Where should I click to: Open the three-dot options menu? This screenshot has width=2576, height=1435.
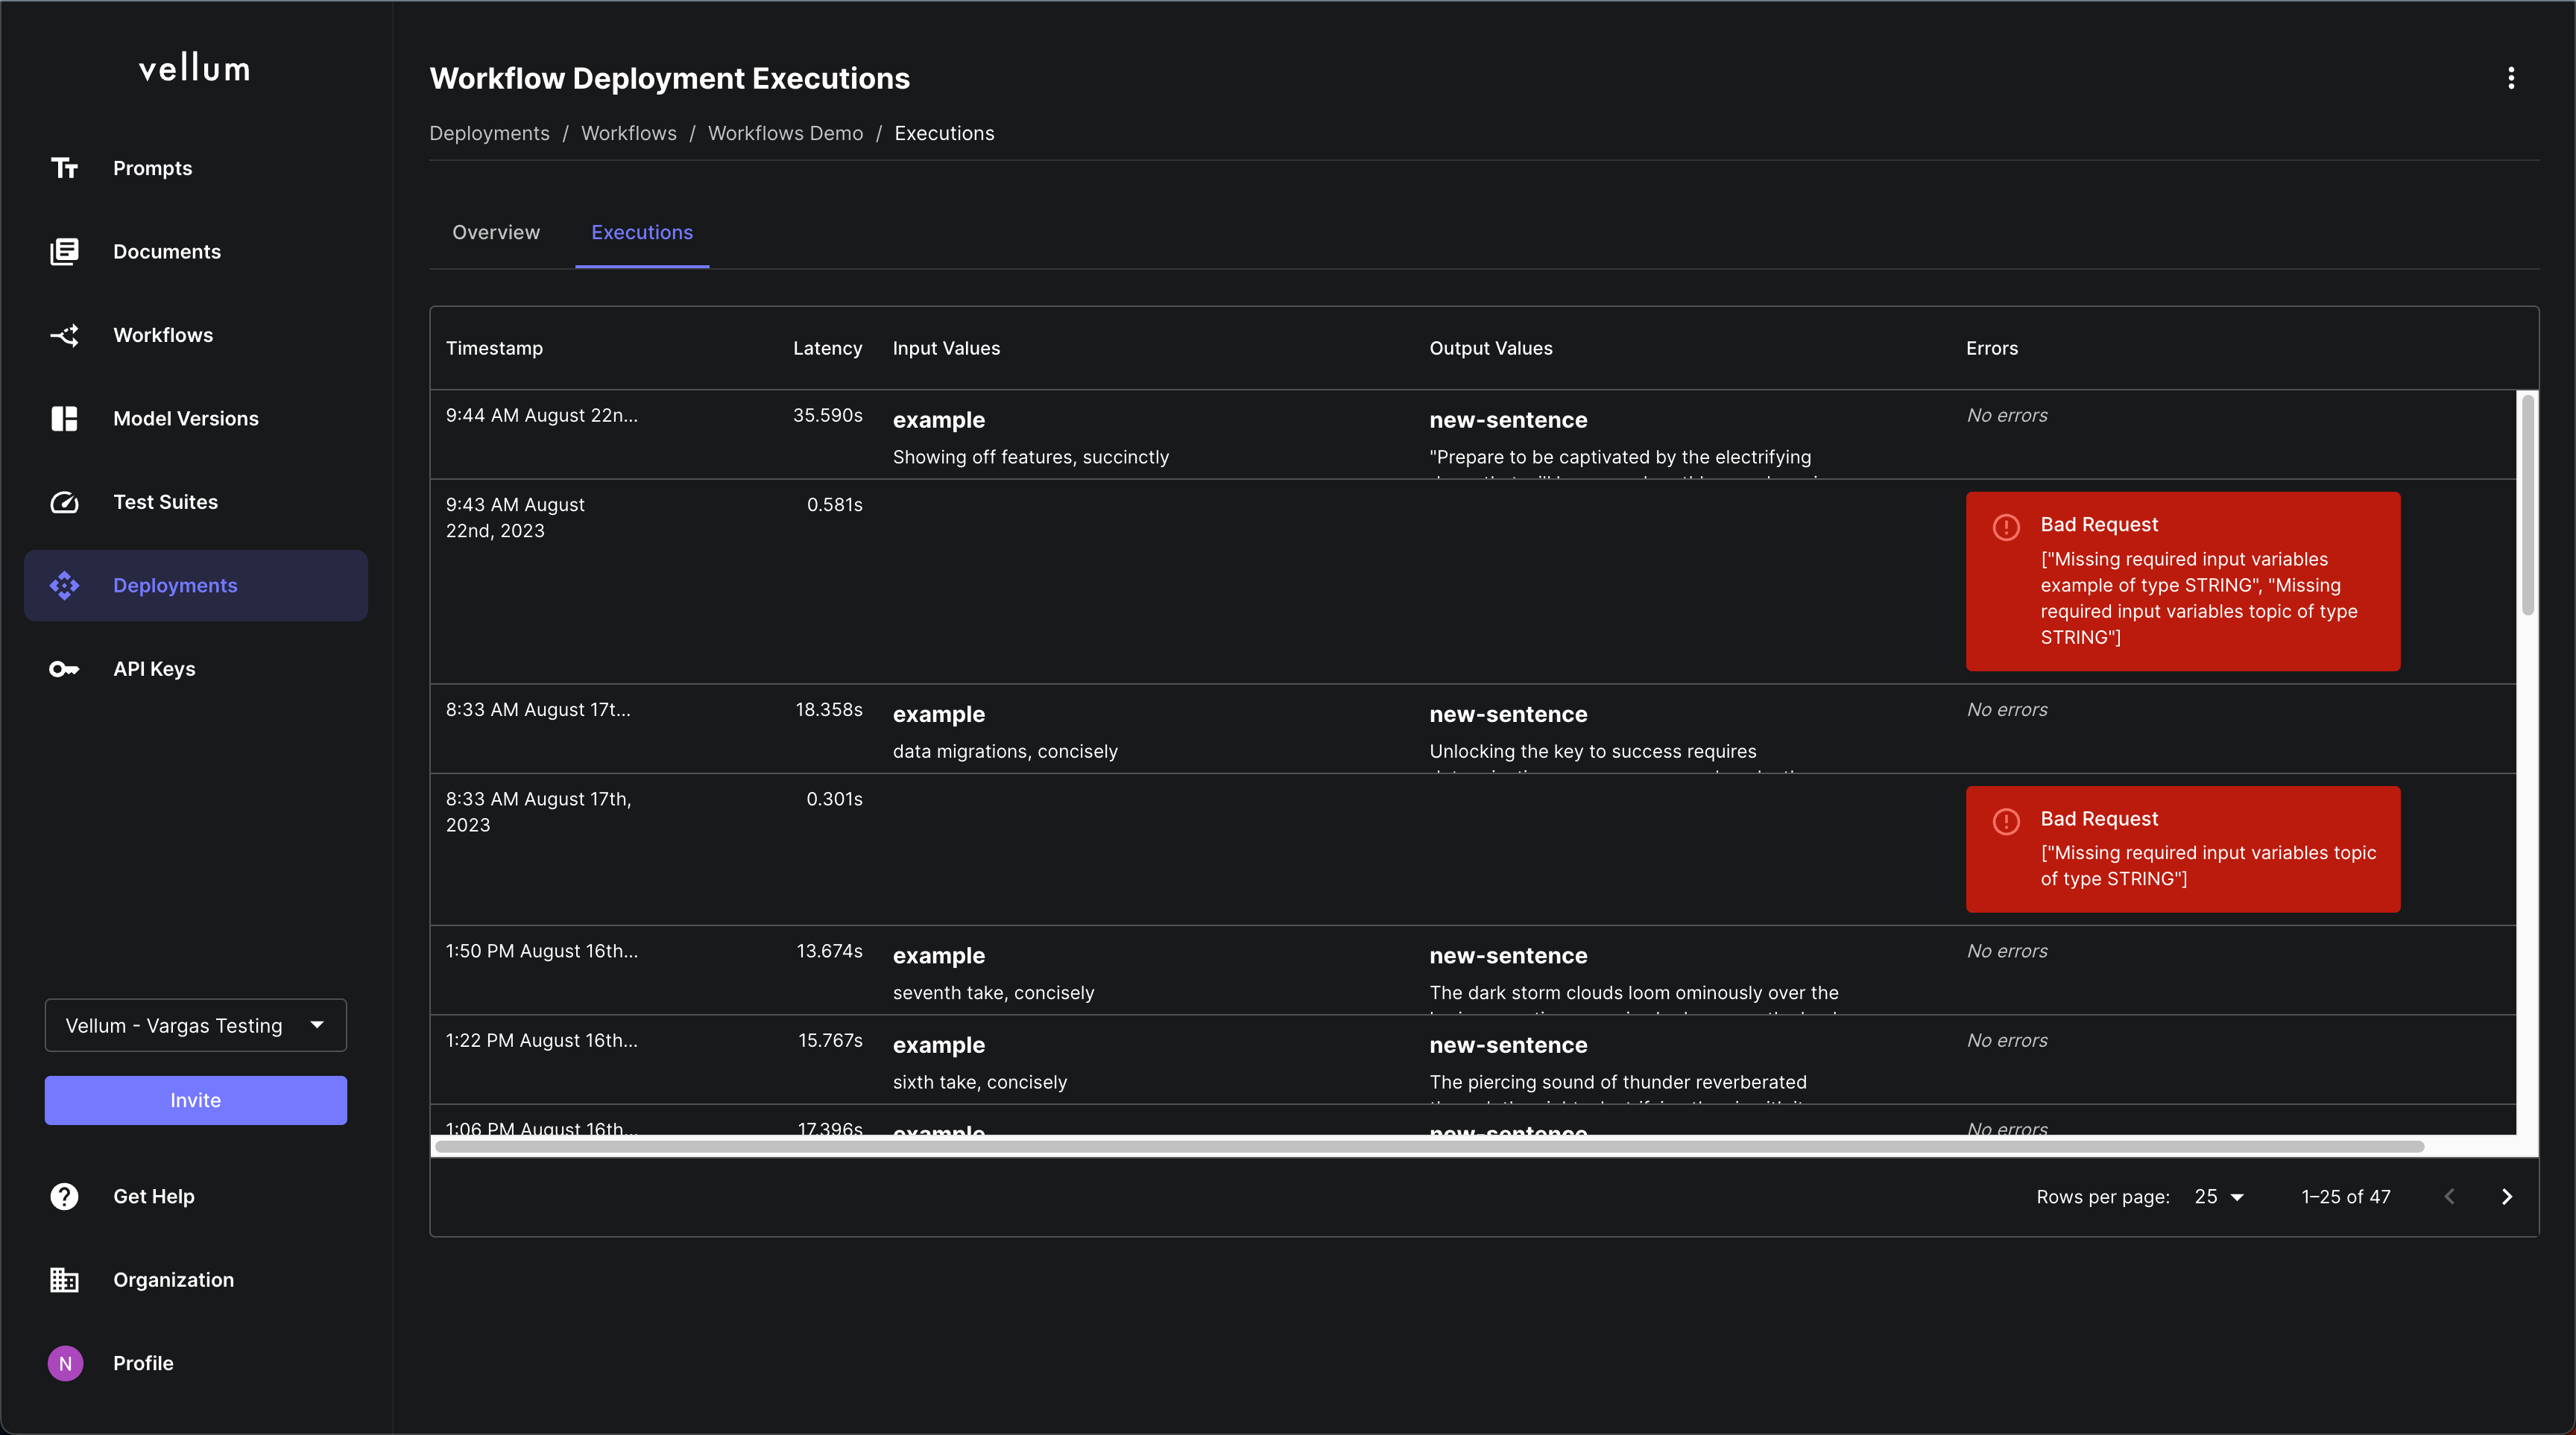[x=2511, y=78]
